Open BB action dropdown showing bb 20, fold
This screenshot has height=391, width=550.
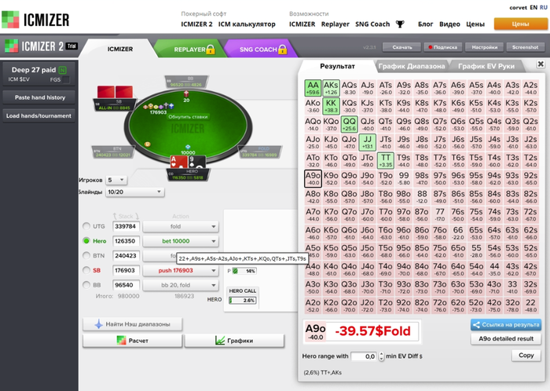pos(181,285)
